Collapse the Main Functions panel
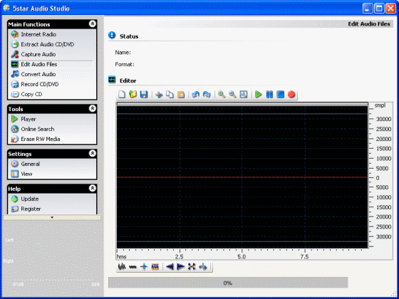Screen dimensions: 399x299 [93, 24]
